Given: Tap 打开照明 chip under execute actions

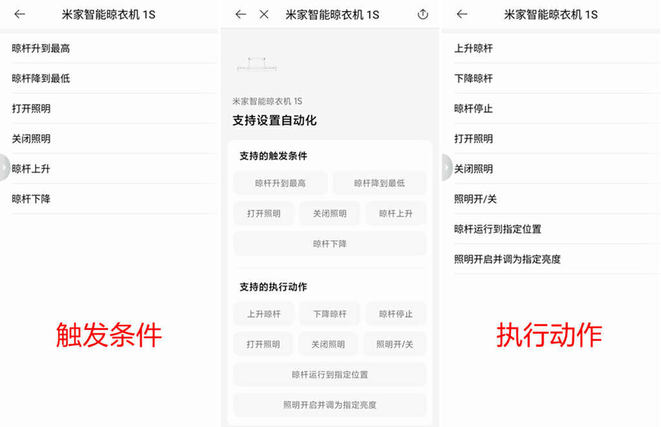Looking at the screenshot, I should 263,344.
